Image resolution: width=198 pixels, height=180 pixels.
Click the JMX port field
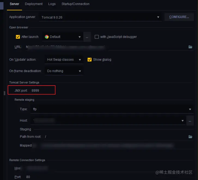43,90
